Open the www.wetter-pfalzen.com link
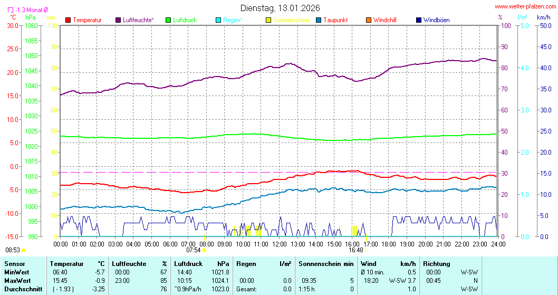This screenshot has width=558, height=295. pyautogui.click(x=525, y=7)
